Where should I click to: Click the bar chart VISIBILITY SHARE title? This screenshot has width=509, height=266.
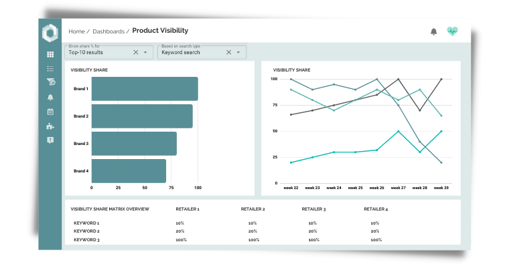pos(89,70)
